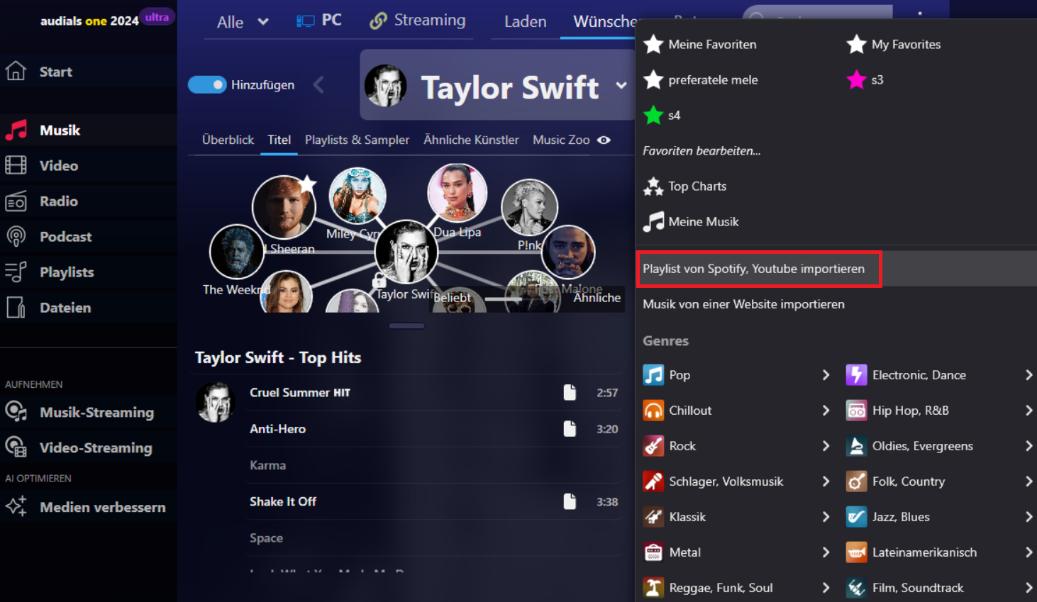Screen dimensions: 1037x602
Task: Click the Pop genre icon
Action: point(653,374)
